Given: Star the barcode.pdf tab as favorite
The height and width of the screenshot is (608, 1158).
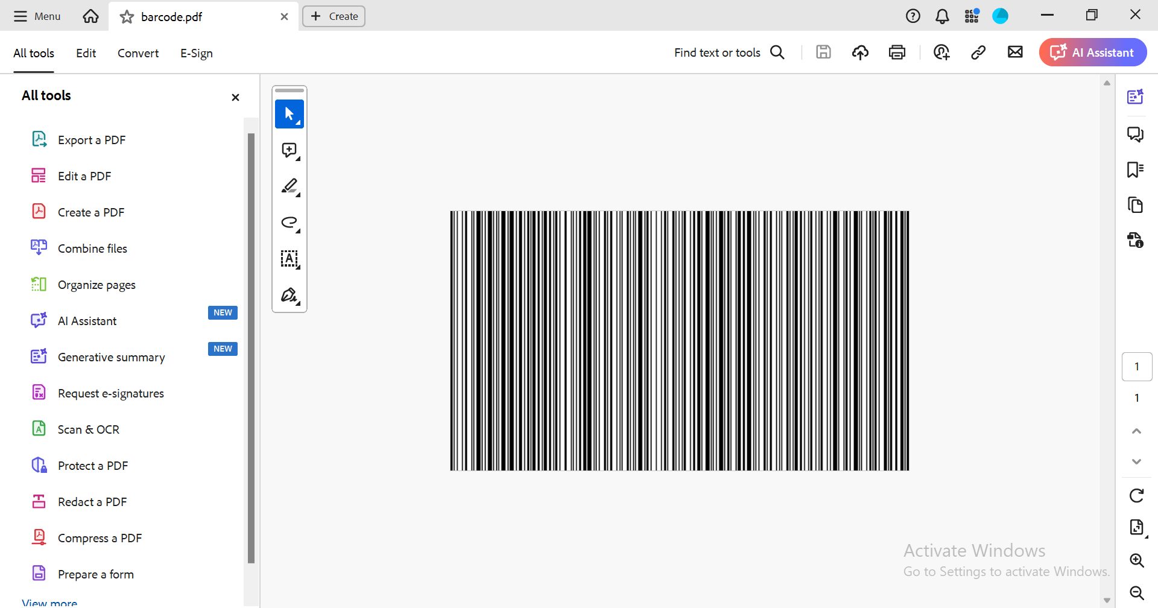Looking at the screenshot, I should (x=127, y=17).
